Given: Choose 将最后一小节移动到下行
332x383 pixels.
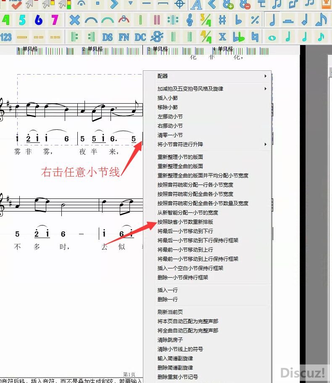Looking at the screenshot, I should coord(185,231).
